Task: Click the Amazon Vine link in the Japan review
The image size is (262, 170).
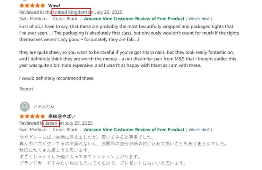Action: 134,129
